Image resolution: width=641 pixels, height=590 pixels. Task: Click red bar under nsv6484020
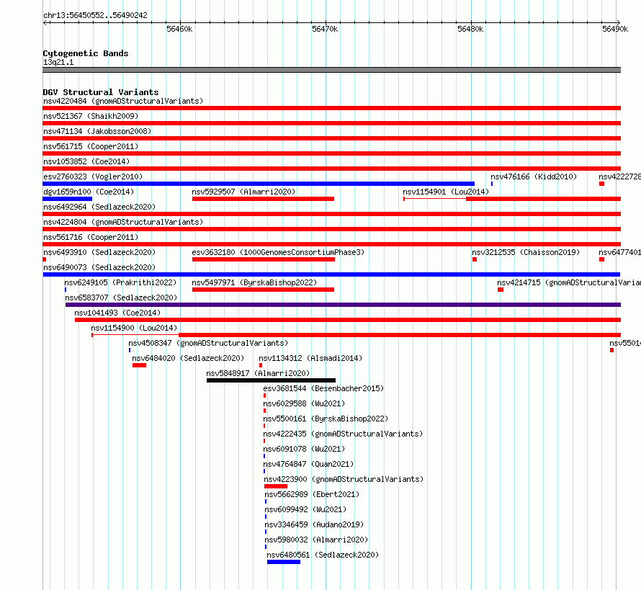click(140, 365)
